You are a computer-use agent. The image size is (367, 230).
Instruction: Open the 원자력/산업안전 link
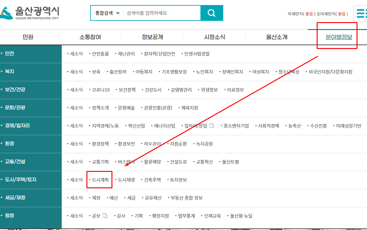159,54
